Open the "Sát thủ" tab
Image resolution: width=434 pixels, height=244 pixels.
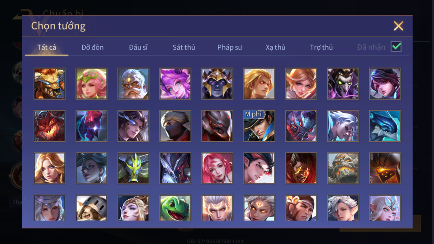point(184,47)
